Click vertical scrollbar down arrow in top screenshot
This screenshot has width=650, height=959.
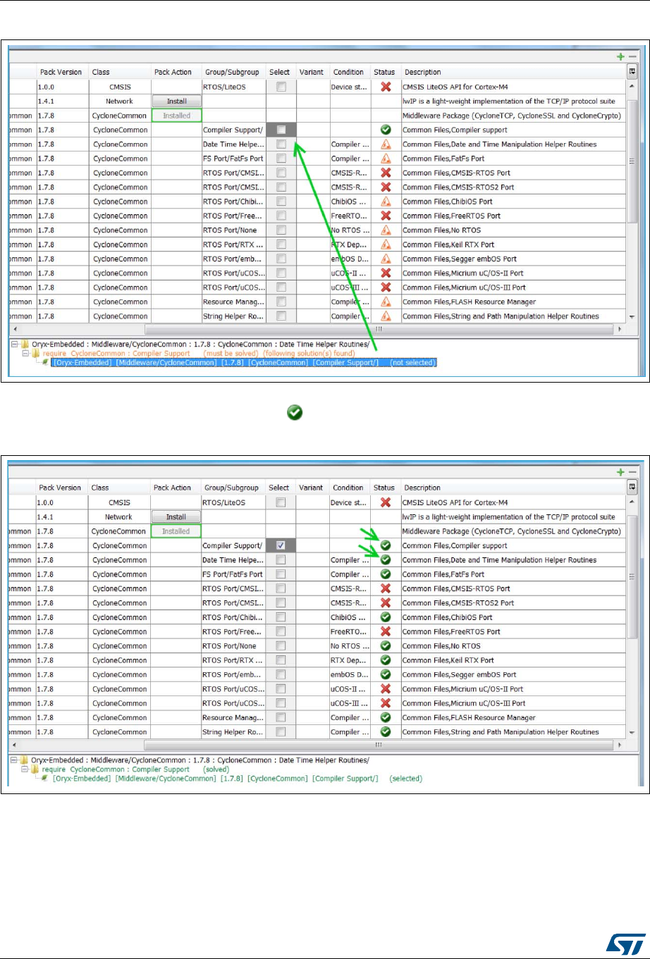(632, 317)
